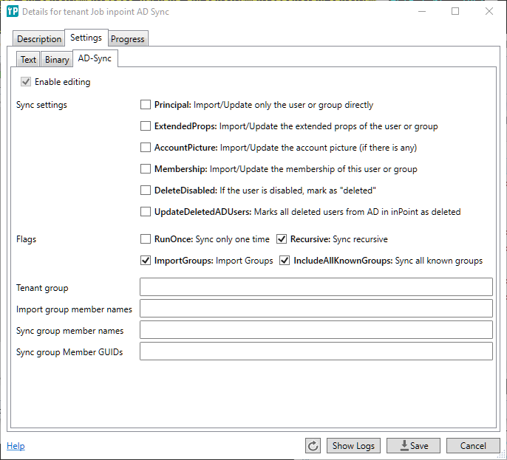Screen dimensions: 507x460
Task: Switch to the Text sub-tab
Action: (x=28, y=59)
